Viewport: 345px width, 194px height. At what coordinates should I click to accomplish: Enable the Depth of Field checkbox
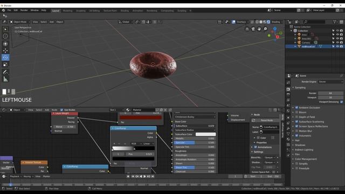tap(296, 117)
